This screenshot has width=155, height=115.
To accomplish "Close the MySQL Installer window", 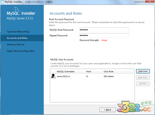I will (x=150, y=1).
